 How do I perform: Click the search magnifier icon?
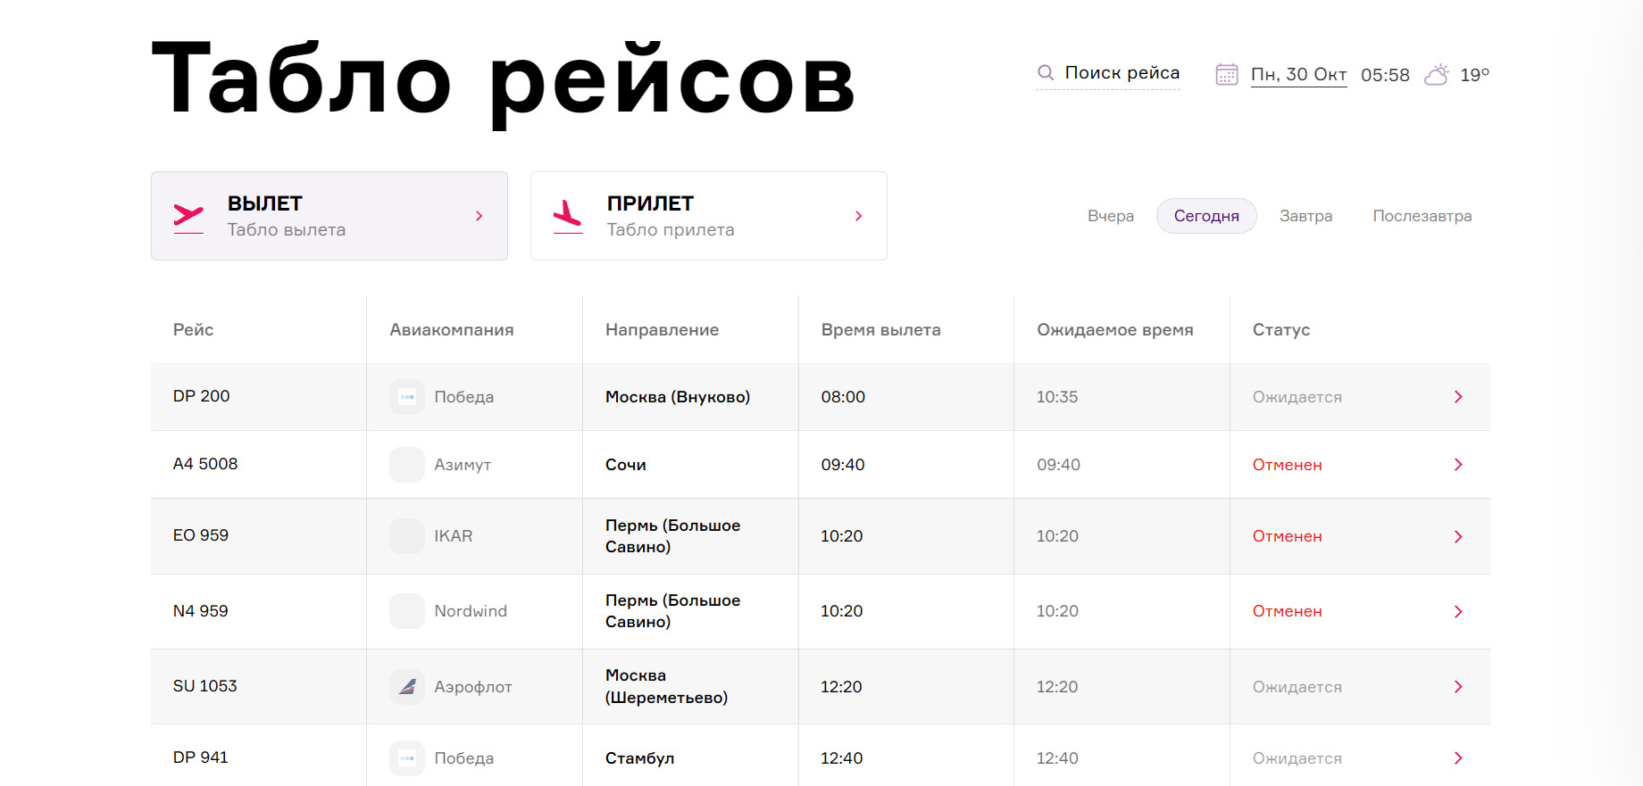click(1045, 73)
